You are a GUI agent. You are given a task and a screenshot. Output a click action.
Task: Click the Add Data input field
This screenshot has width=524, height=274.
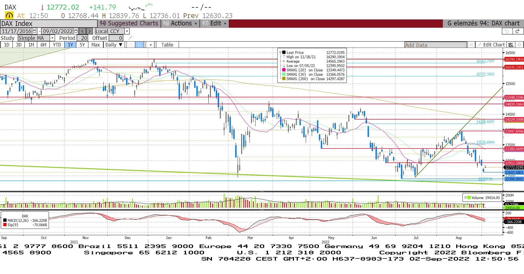[x=435, y=45]
